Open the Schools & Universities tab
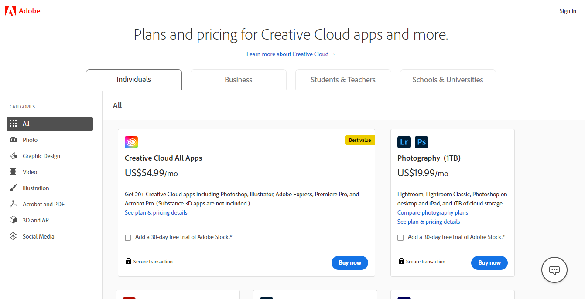Screen dimensions: 585x299 tap(448, 80)
